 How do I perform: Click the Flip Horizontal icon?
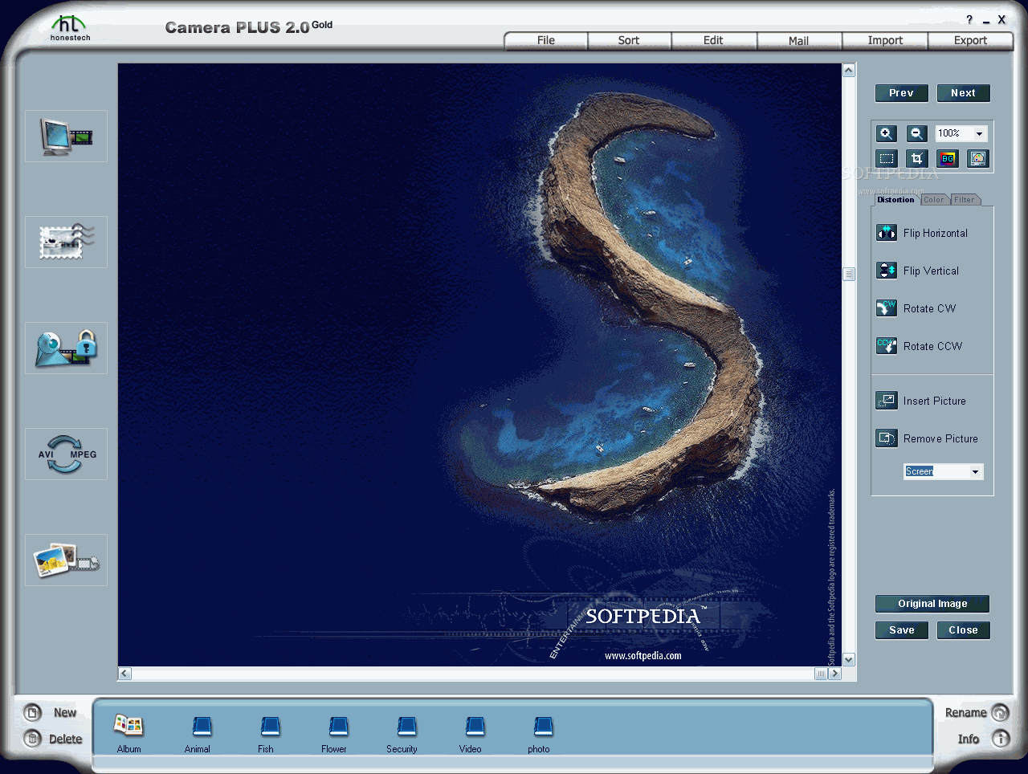pyautogui.click(x=887, y=233)
